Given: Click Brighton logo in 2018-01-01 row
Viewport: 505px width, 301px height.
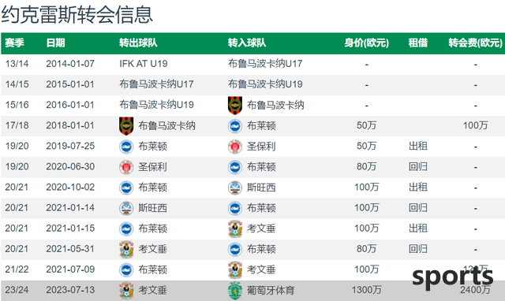Looking at the screenshot, I should click(x=235, y=126).
